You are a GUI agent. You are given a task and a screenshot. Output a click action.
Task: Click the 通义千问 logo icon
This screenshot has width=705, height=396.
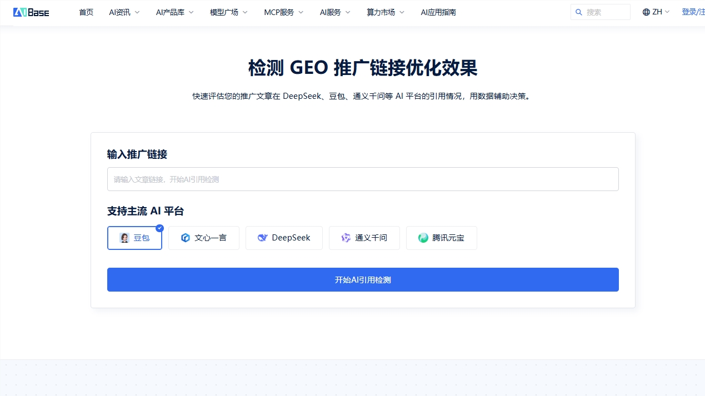coord(345,238)
